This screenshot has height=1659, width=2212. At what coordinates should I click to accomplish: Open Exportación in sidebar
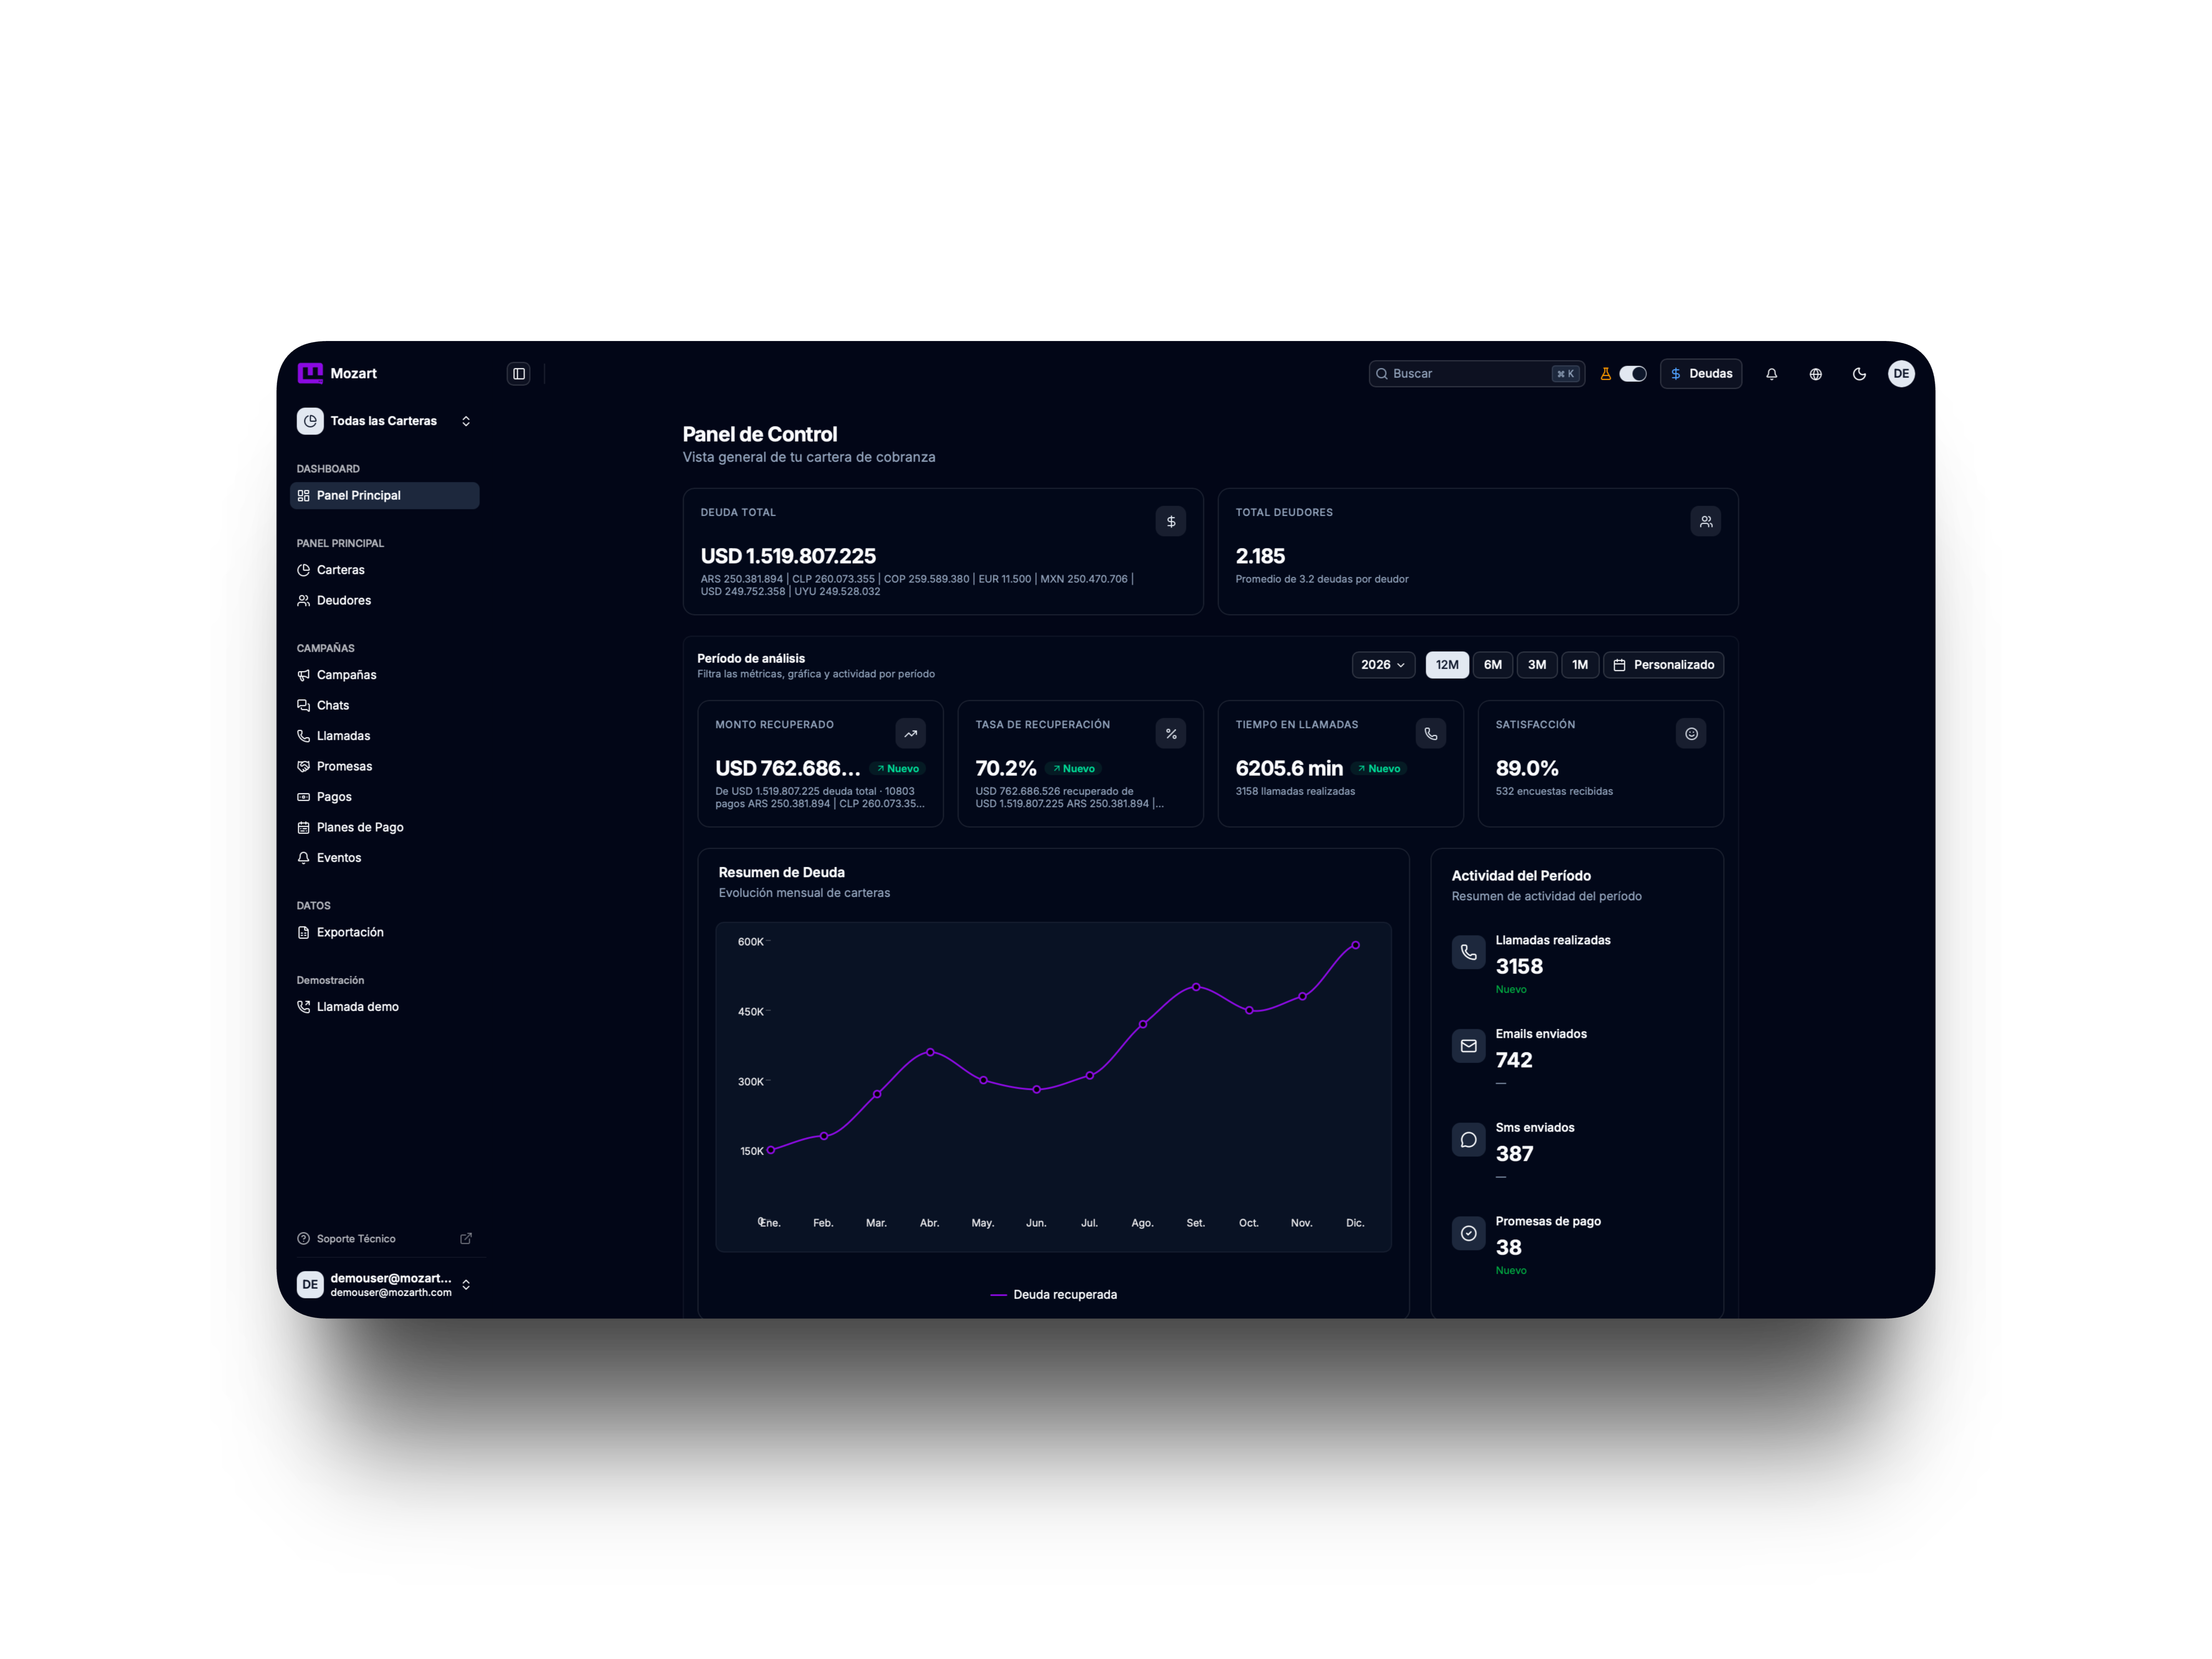385,932
